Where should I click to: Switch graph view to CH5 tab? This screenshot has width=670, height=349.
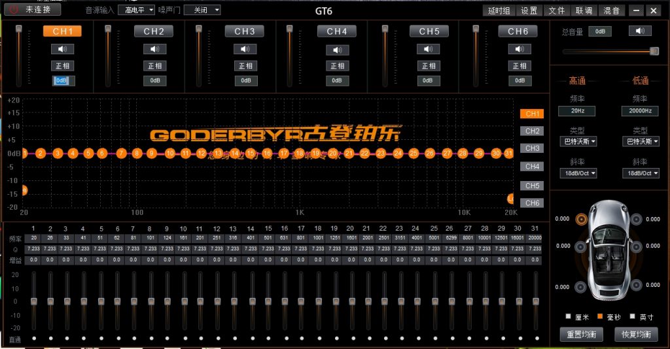[532, 186]
